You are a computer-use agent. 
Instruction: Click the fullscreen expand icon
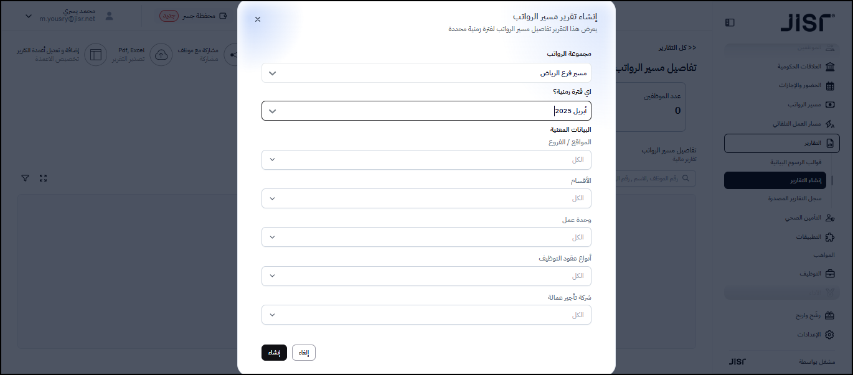(x=43, y=178)
